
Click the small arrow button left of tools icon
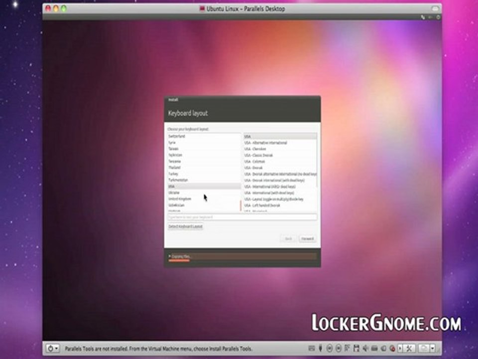(400, 348)
